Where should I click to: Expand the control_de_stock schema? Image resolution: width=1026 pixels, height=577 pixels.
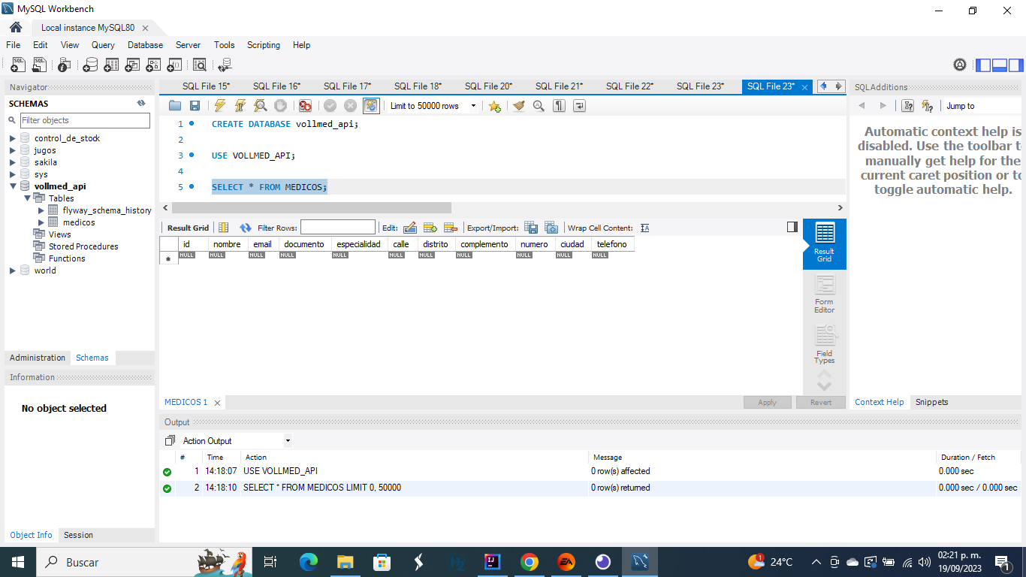(x=13, y=138)
